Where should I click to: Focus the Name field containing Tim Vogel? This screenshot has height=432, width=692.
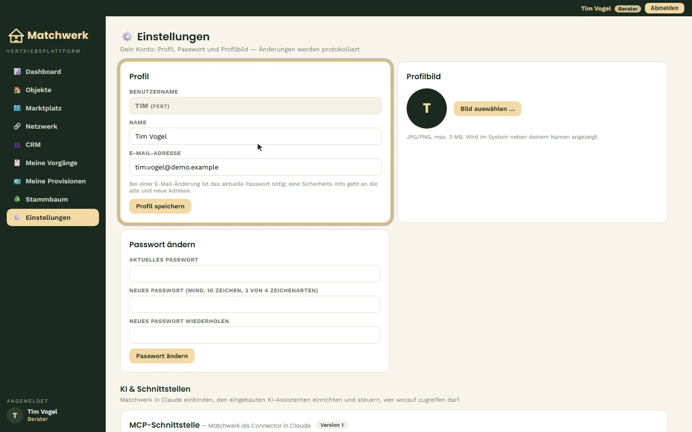click(255, 136)
